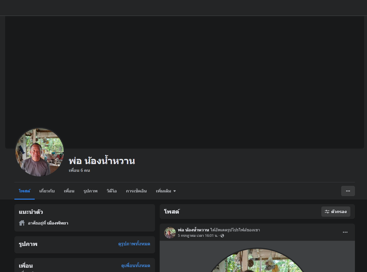
Task: Click the เมืองพัทยา location link
Action: click(x=57, y=223)
